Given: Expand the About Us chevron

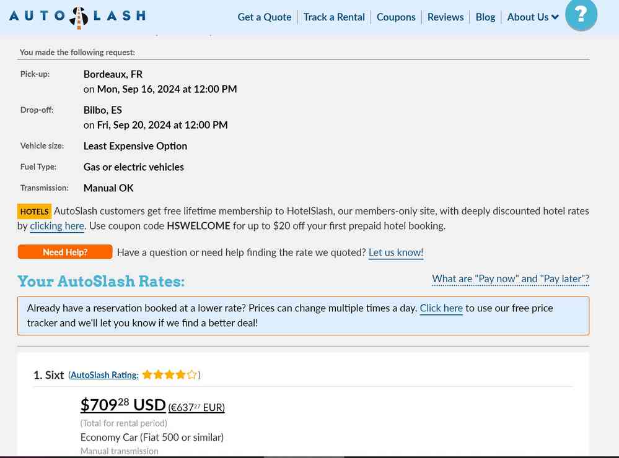Looking at the screenshot, I should click(x=555, y=17).
